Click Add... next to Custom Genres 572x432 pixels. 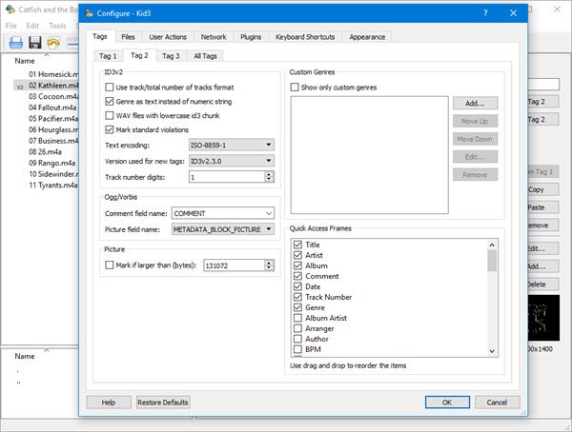click(x=475, y=103)
